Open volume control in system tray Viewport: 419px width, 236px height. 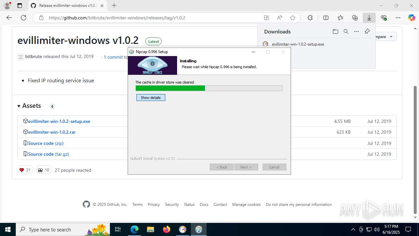376,229
